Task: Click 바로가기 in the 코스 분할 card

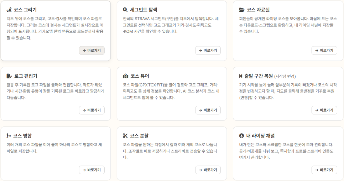Action: pos(208,170)
